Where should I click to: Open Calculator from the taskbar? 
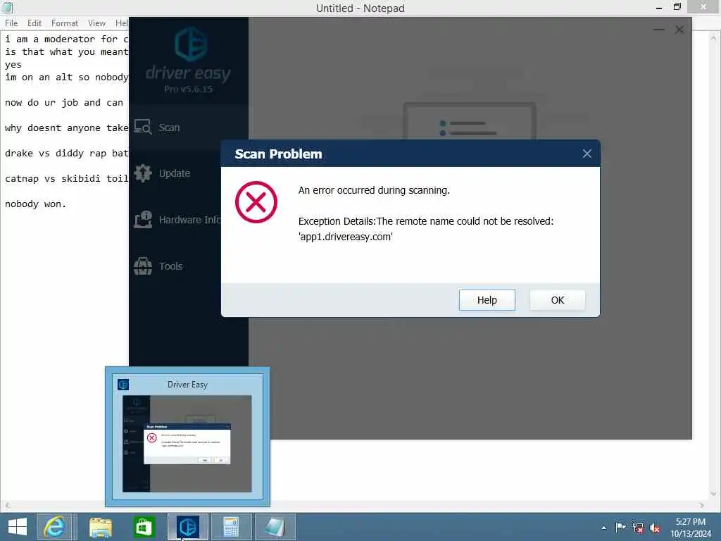pos(231,527)
